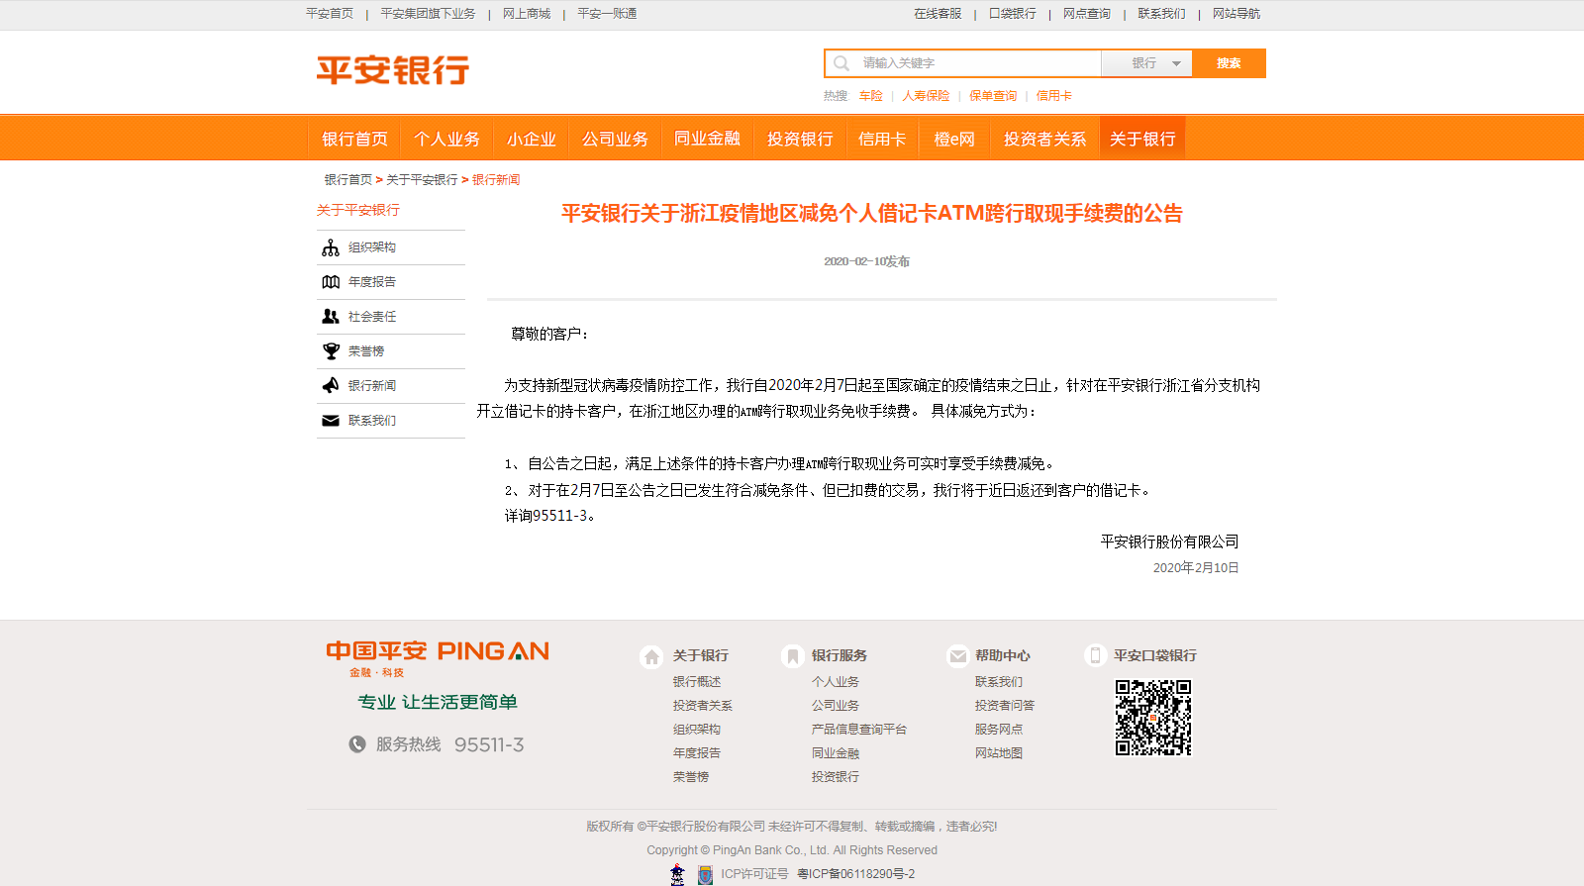Click the 车险 hot search link
Viewport: 1584px width, 886px height.
871,96
